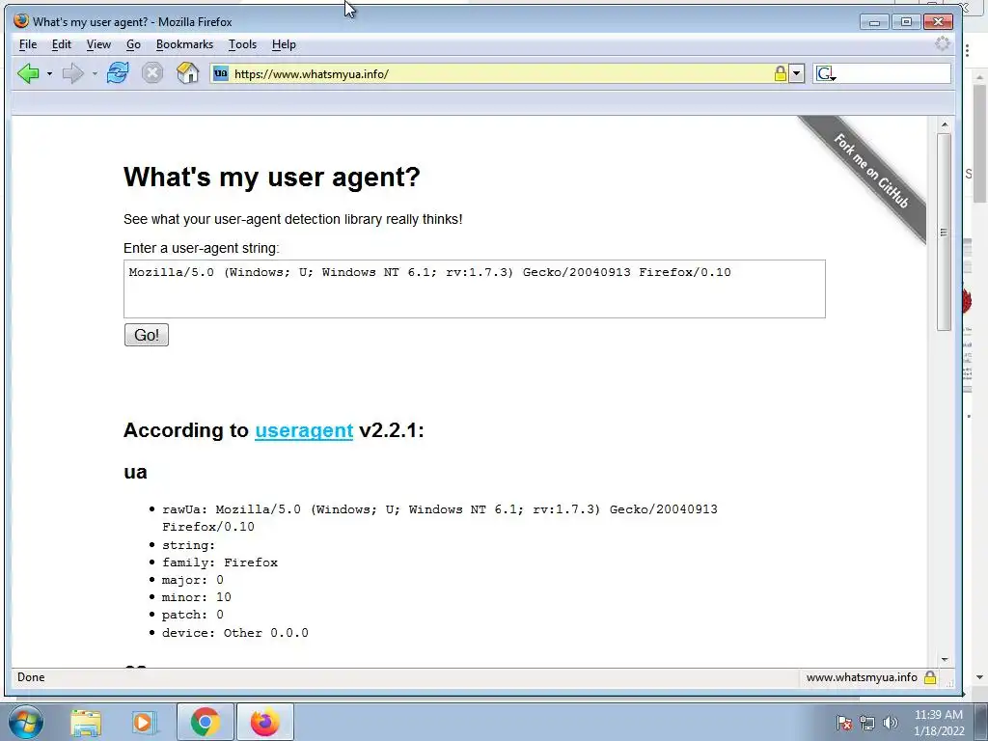Viewport: 988px width, 741px height.
Task: Go back with the green arrow
Action: pyautogui.click(x=28, y=73)
